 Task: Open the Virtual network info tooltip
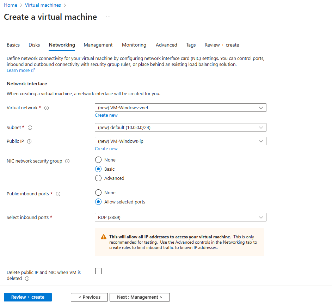pos(47,108)
